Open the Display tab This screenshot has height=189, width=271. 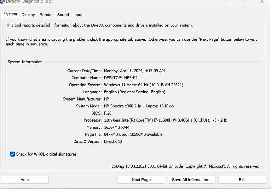[x=28, y=15]
